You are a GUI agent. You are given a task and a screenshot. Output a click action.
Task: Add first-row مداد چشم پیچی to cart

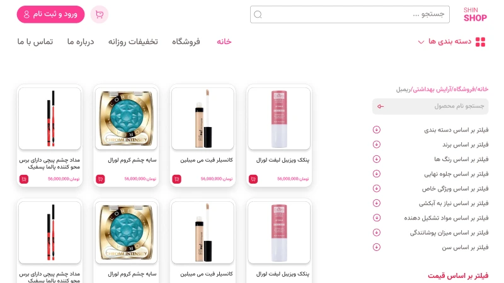coord(24,179)
